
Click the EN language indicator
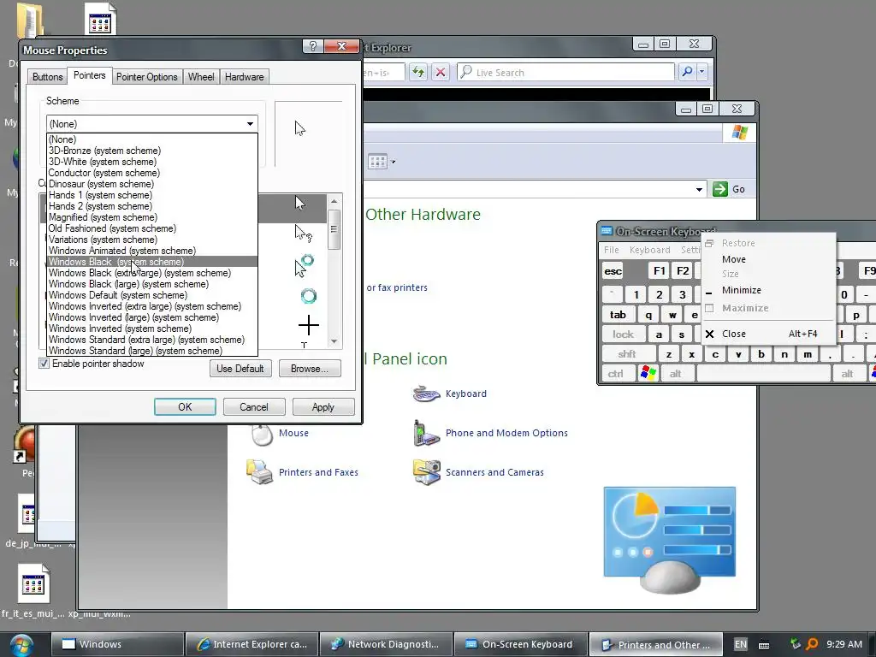[x=740, y=644]
